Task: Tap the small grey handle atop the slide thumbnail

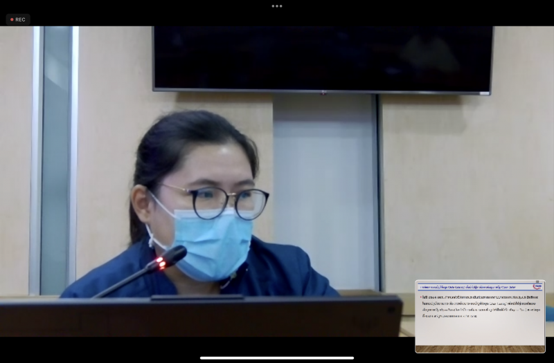Action: point(537,282)
